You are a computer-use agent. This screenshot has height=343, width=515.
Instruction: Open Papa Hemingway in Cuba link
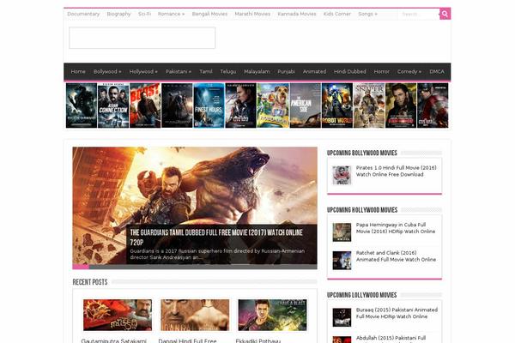396,228
